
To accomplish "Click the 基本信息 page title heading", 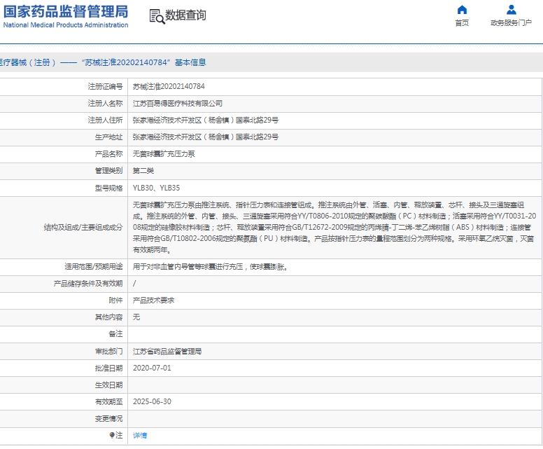I will 190,62.
